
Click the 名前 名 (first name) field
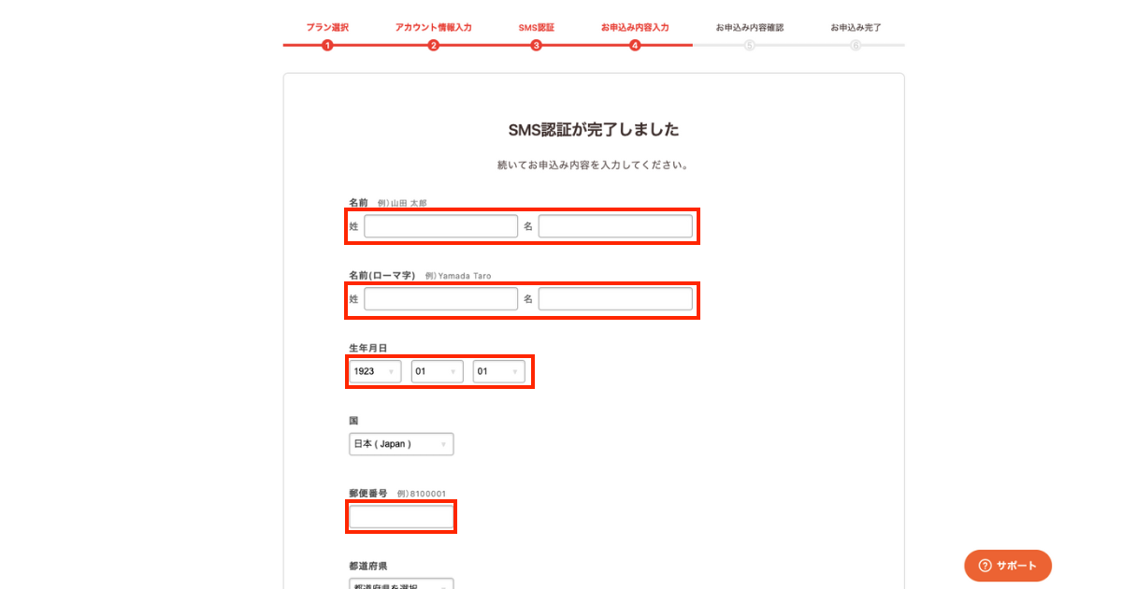point(615,226)
